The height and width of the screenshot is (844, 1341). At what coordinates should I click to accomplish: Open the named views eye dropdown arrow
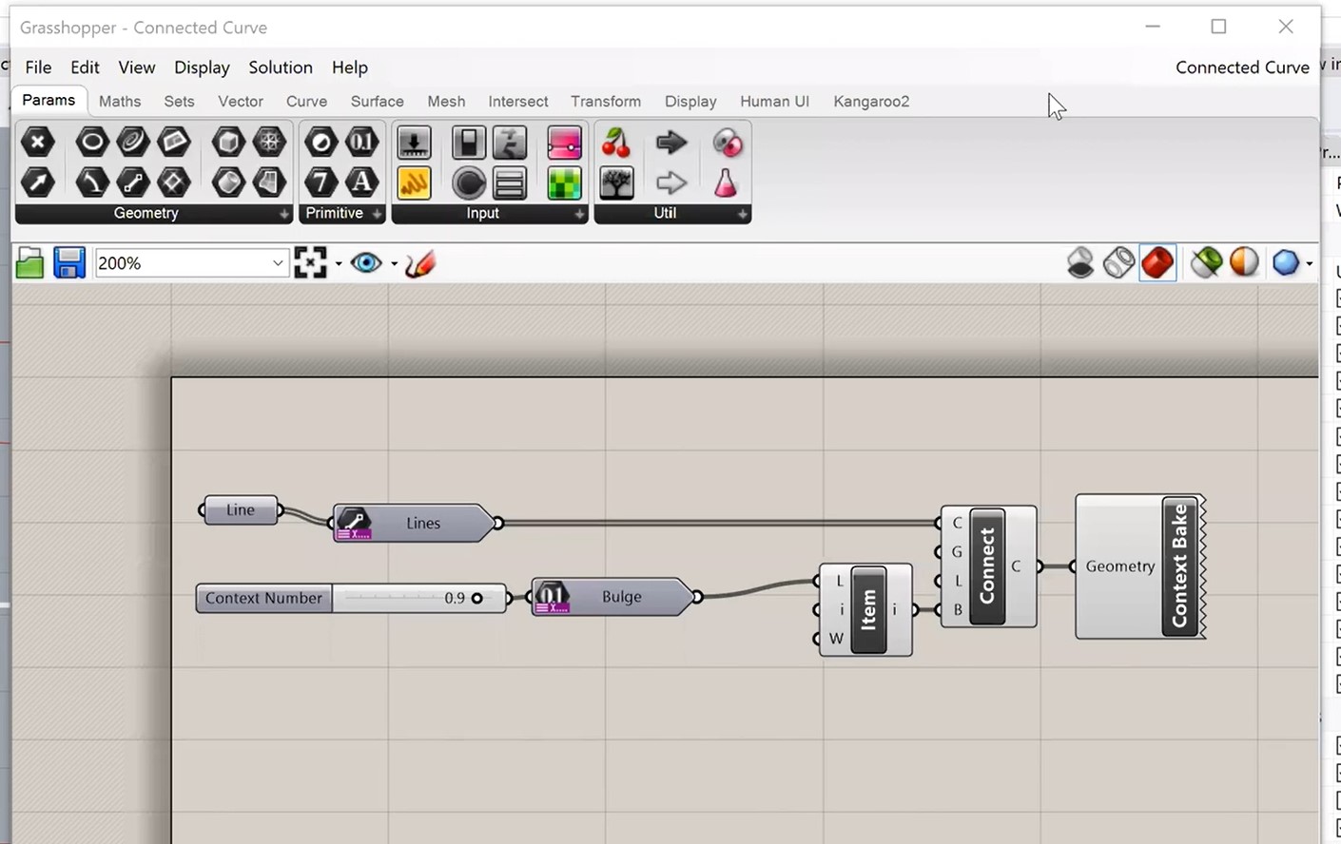(394, 264)
